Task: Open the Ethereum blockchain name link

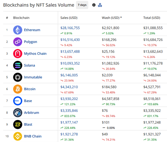Action: (x=32, y=30)
